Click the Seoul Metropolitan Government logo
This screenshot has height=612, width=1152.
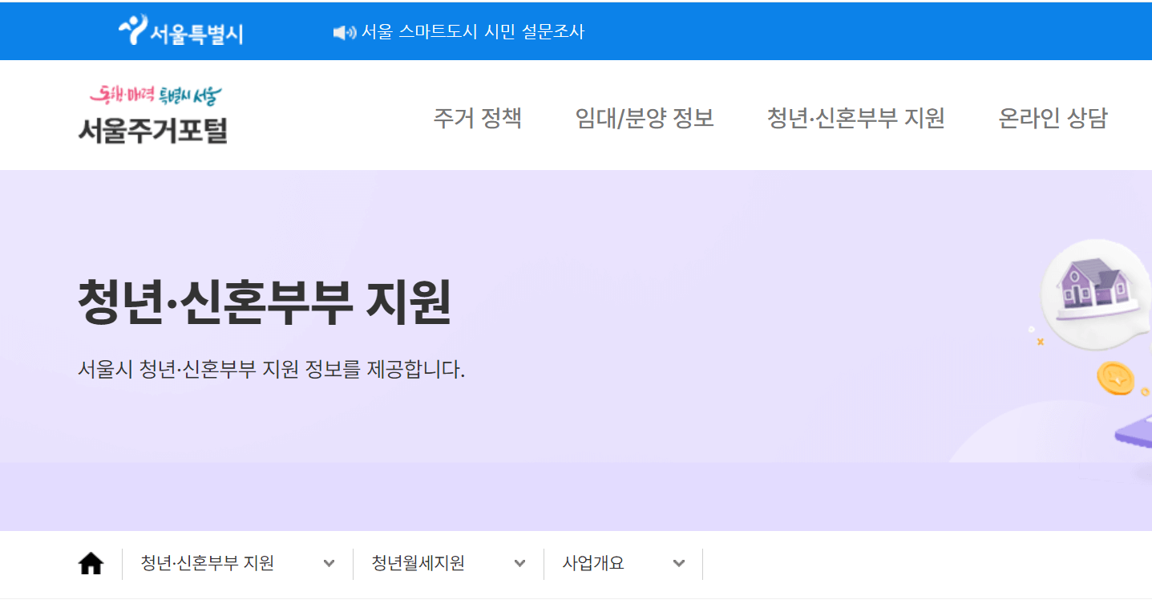click(180, 31)
